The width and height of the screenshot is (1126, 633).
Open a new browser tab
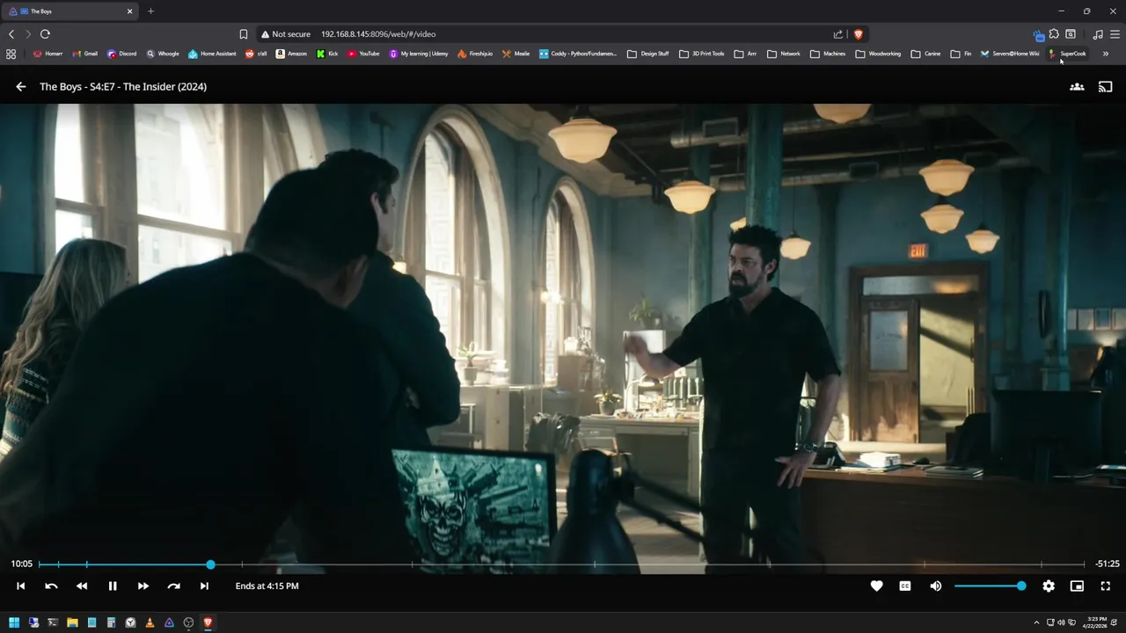[150, 11]
